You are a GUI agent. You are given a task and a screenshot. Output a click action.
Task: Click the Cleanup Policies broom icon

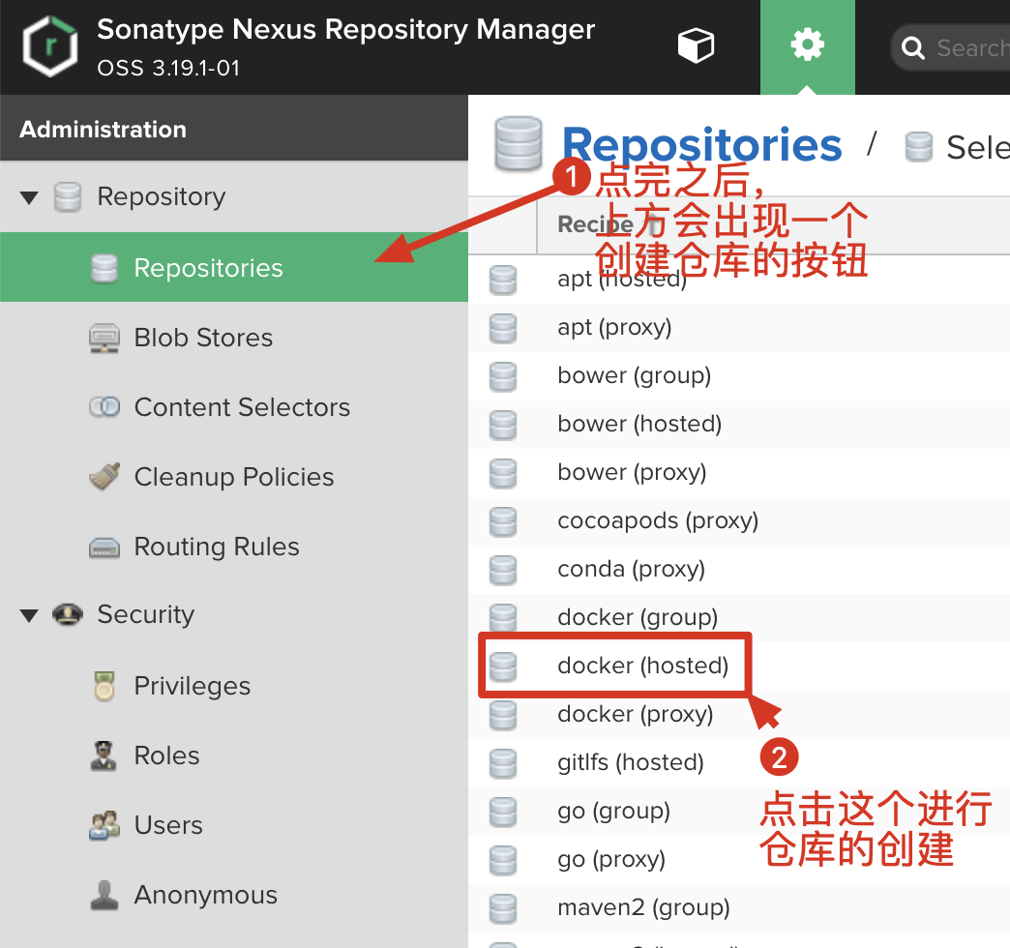click(104, 477)
